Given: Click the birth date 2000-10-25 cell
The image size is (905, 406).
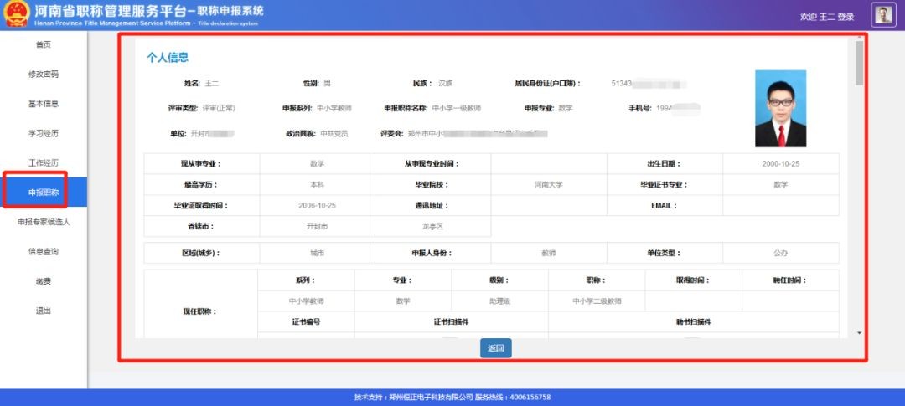Looking at the screenshot, I should pos(781,164).
